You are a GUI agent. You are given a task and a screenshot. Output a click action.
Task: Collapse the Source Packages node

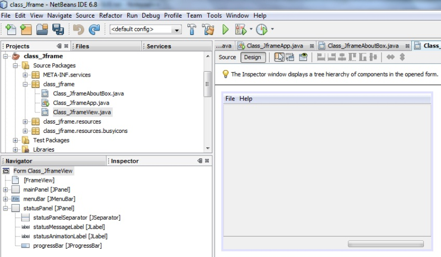point(15,66)
